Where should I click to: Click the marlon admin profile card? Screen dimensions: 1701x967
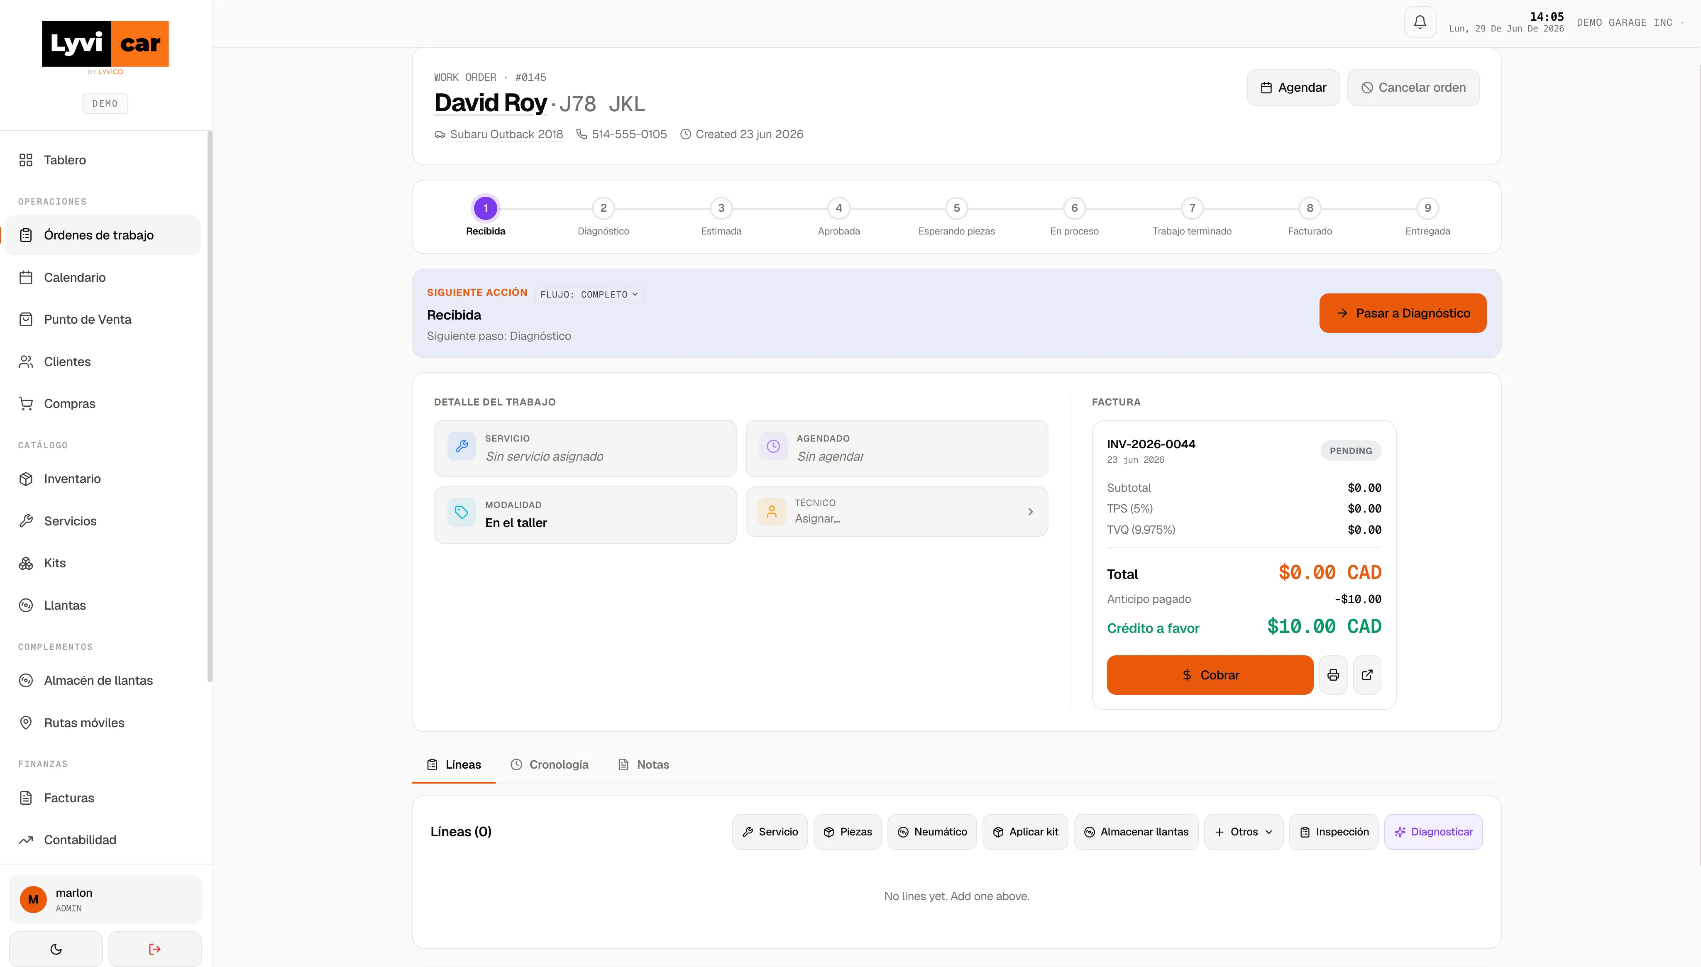coord(105,900)
